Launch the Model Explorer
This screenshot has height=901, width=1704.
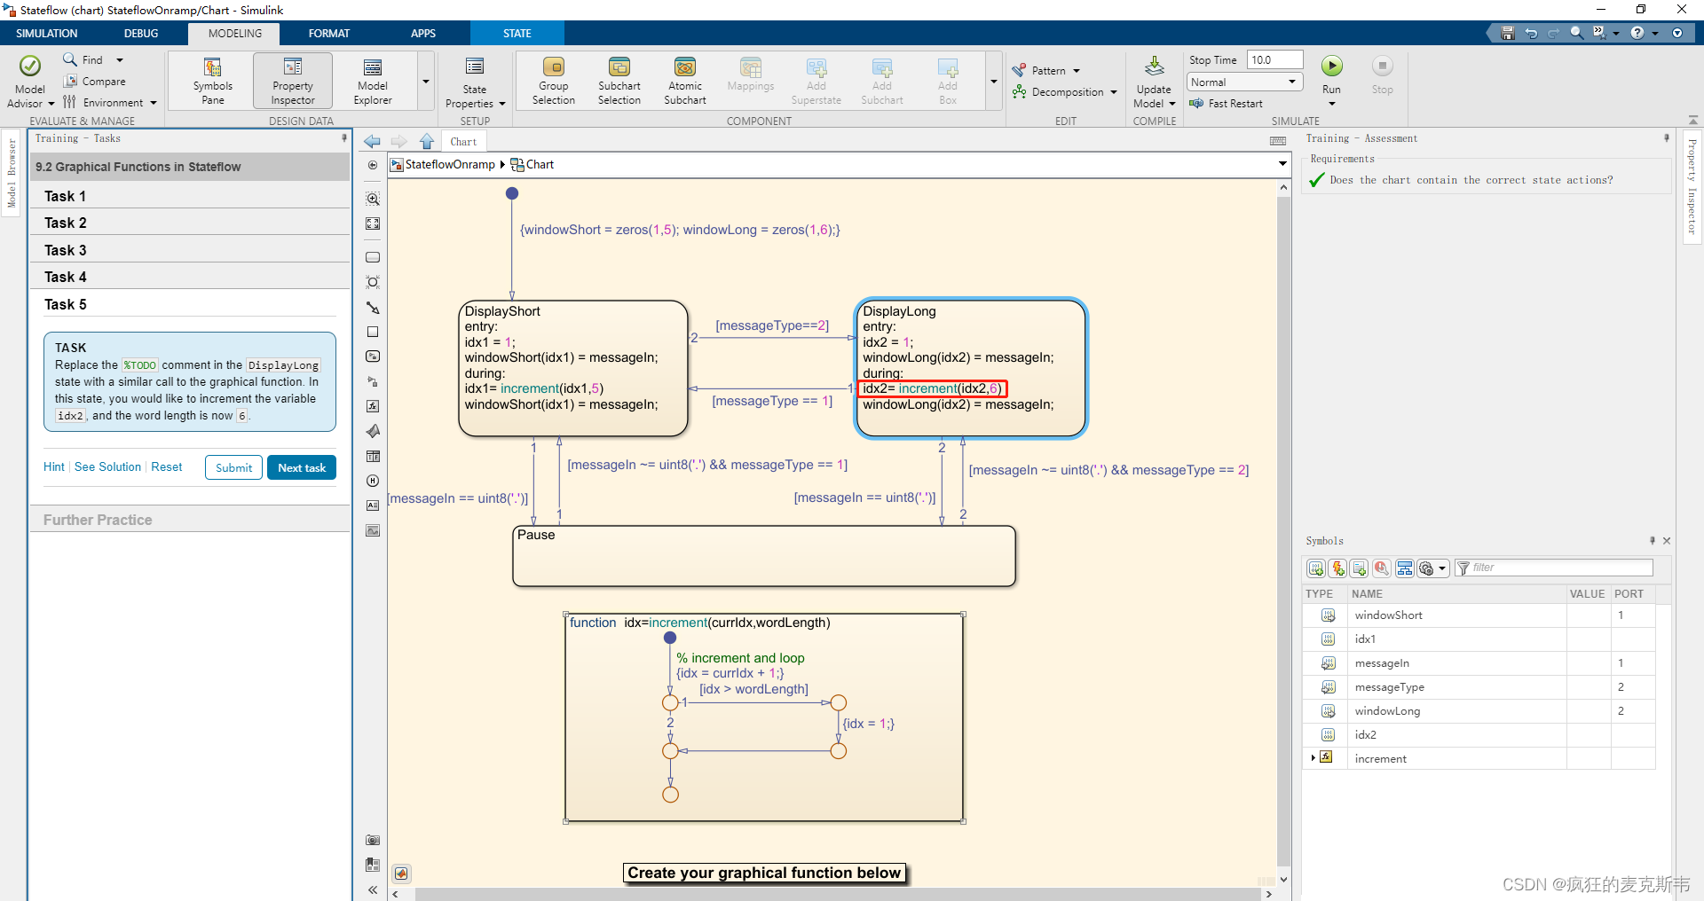(x=373, y=81)
